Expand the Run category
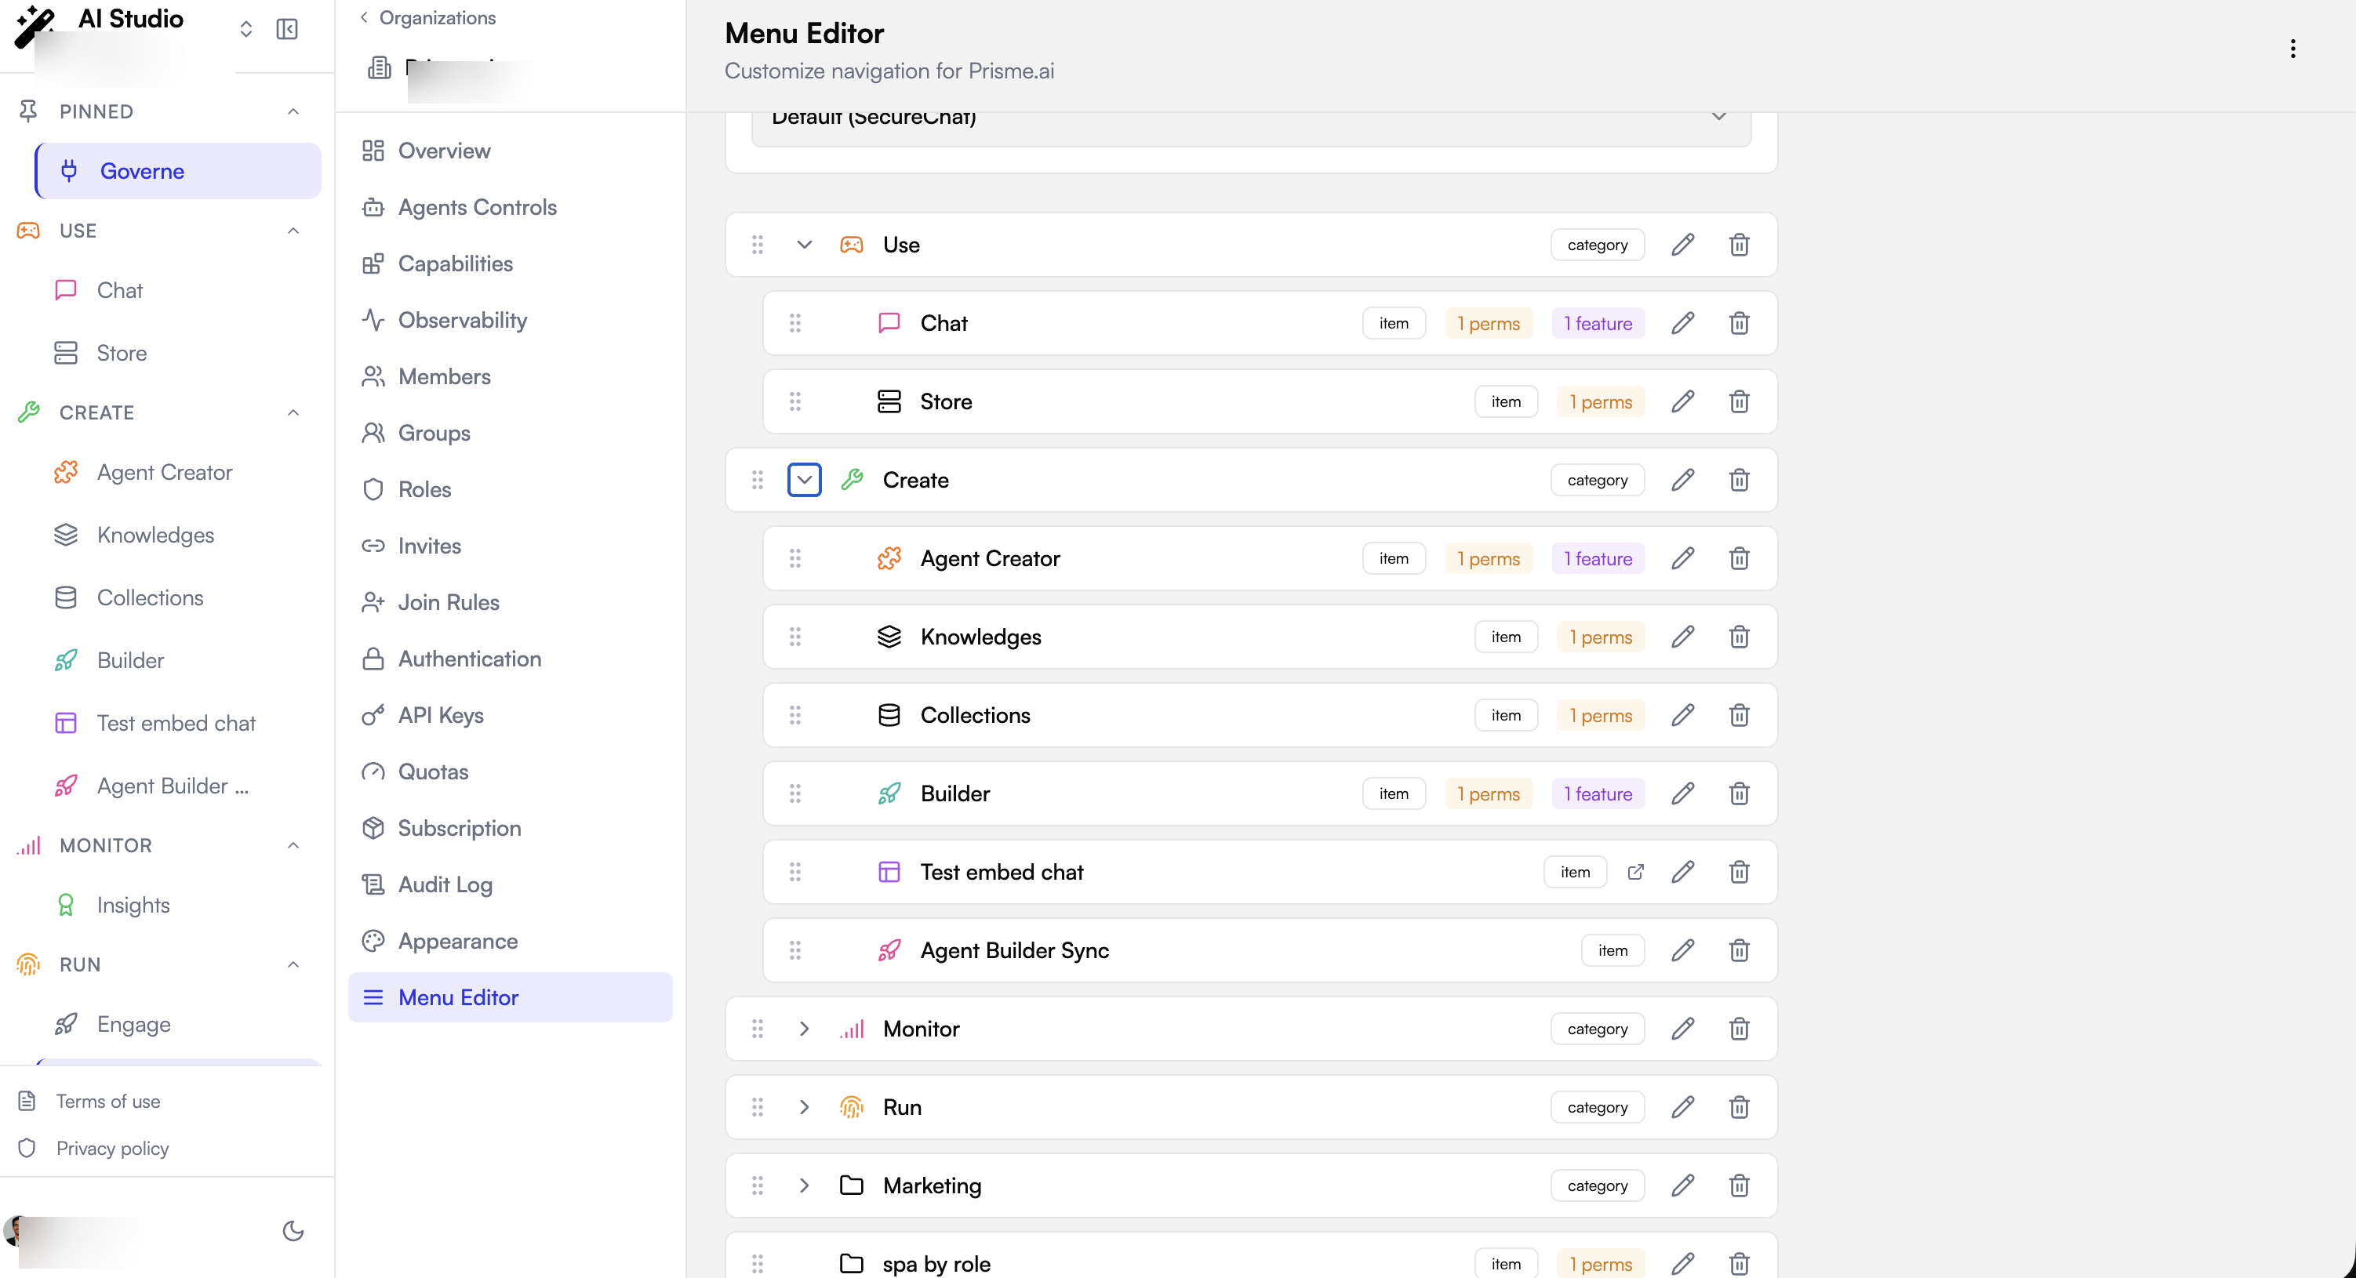2356x1278 pixels. pos(804,1107)
